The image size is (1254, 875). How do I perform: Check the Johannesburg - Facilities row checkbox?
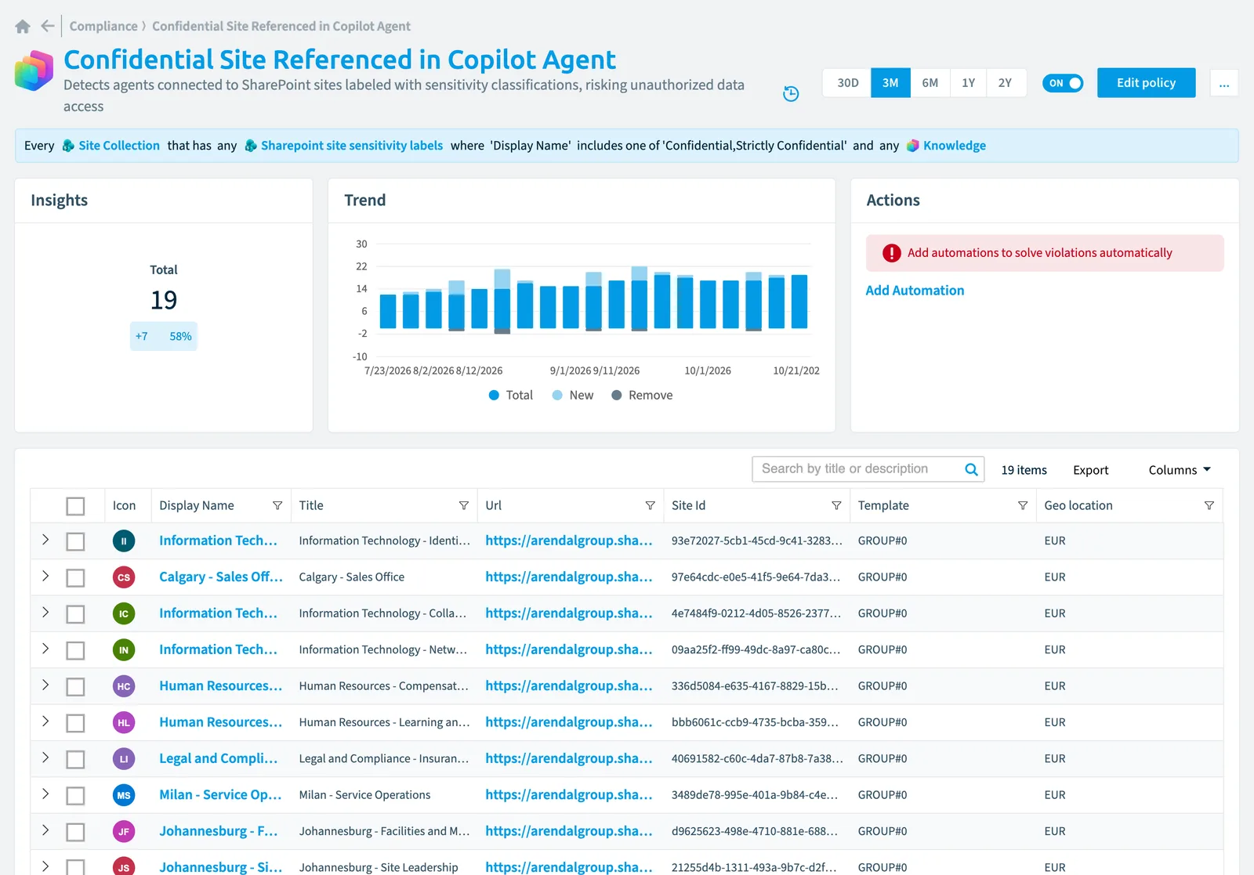pyautogui.click(x=75, y=832)
